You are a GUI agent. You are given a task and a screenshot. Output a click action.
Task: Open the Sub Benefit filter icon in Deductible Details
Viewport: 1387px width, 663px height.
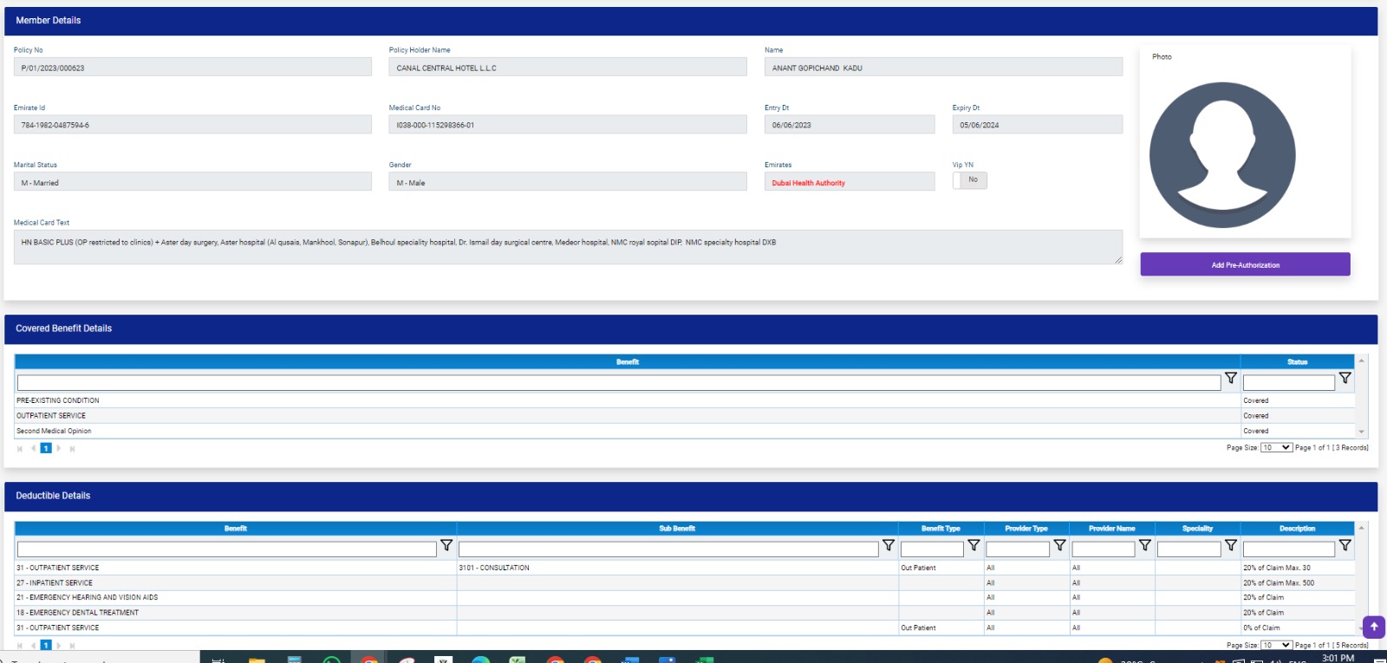(x=888, y=546)
